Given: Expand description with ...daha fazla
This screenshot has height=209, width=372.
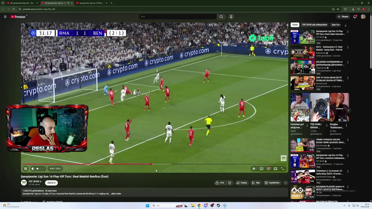Looking at the screenshot, I should (115, 194).
